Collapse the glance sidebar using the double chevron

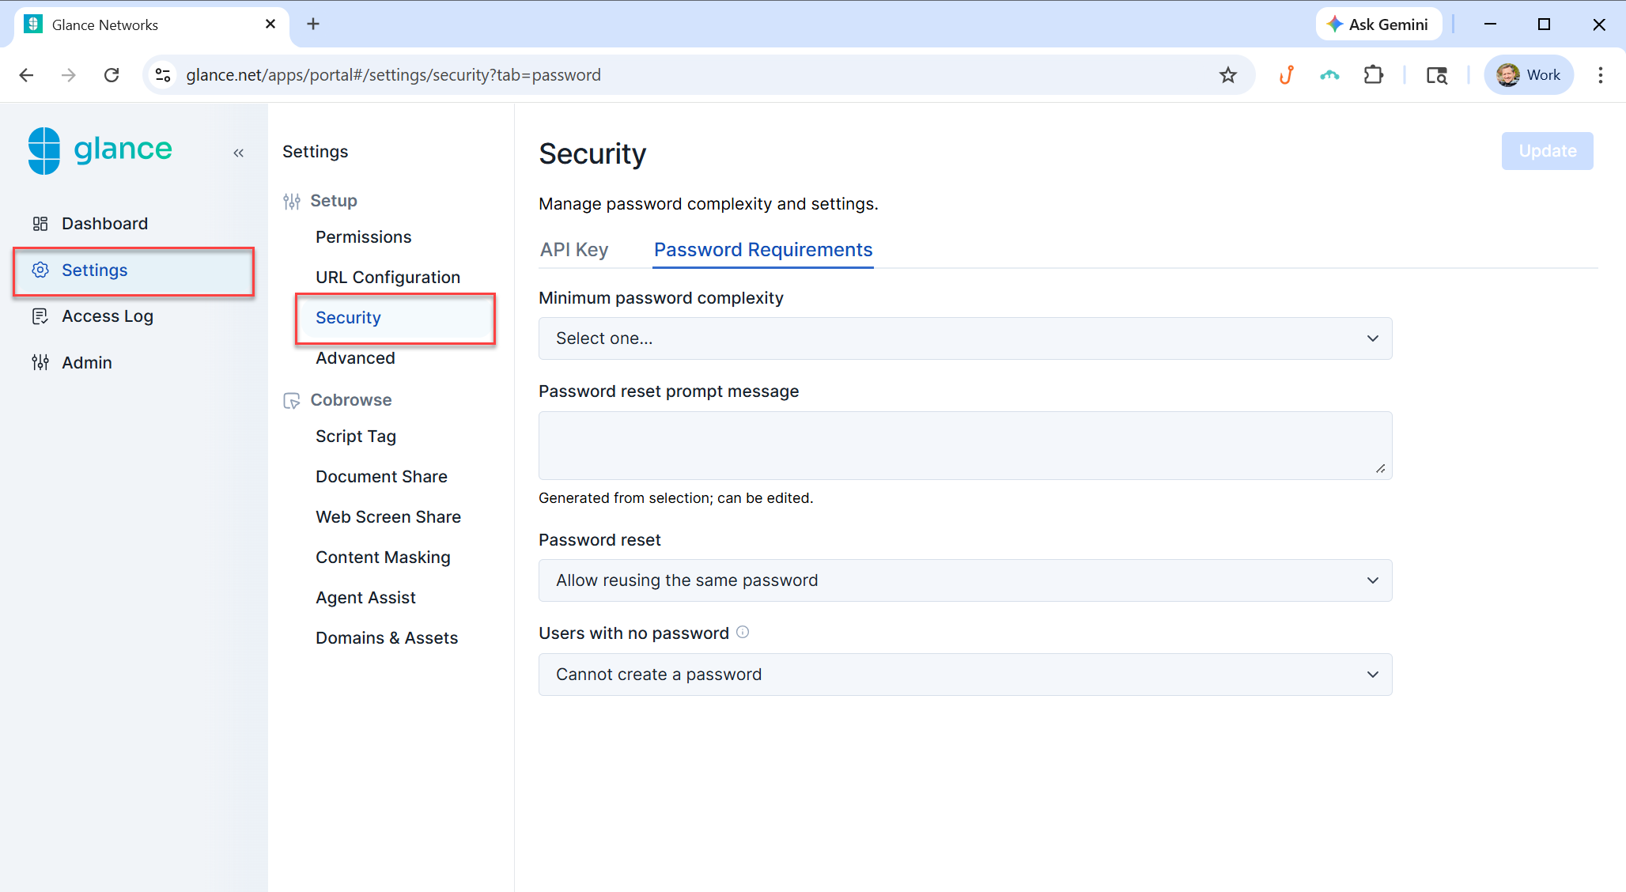238,153
